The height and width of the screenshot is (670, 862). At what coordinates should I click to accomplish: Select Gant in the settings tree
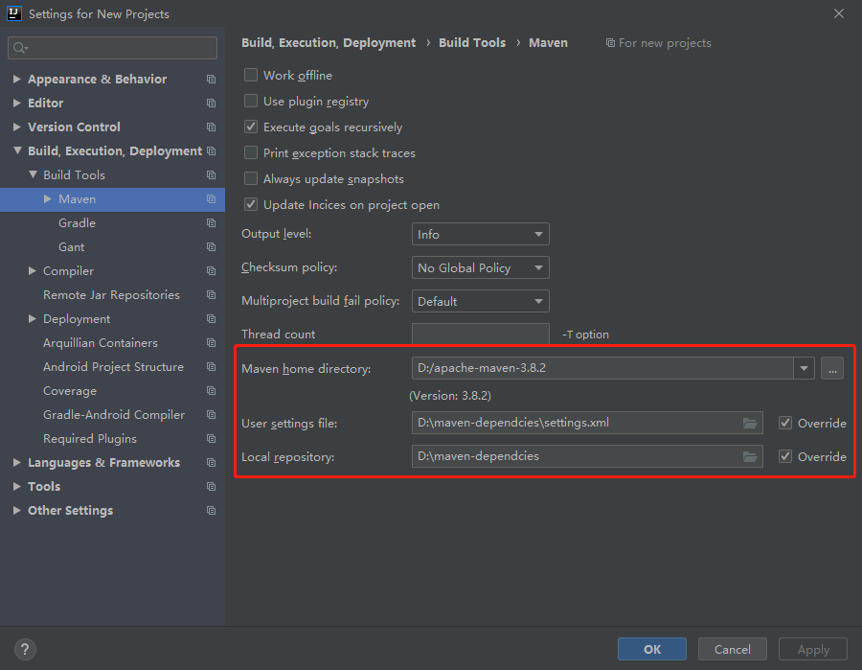click(x=72, y=247)
